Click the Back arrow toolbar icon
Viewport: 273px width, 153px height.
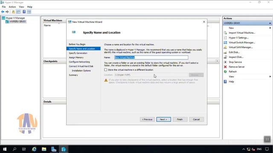[x=3, y=12]
